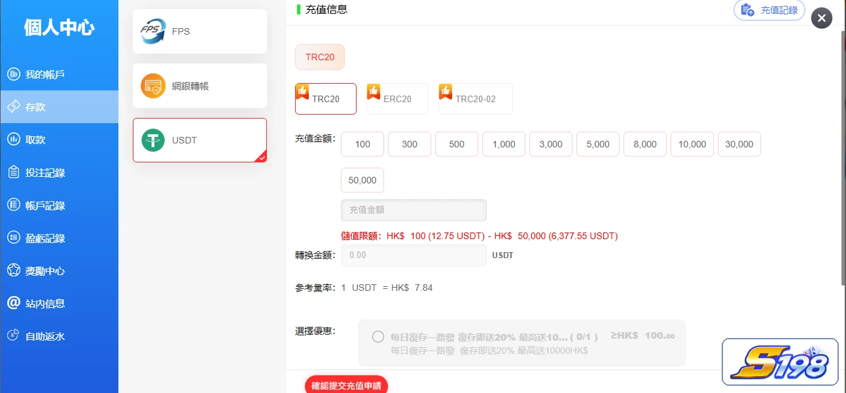Click the Account Records (帳戶記錄) list icon

pos(13,205)
